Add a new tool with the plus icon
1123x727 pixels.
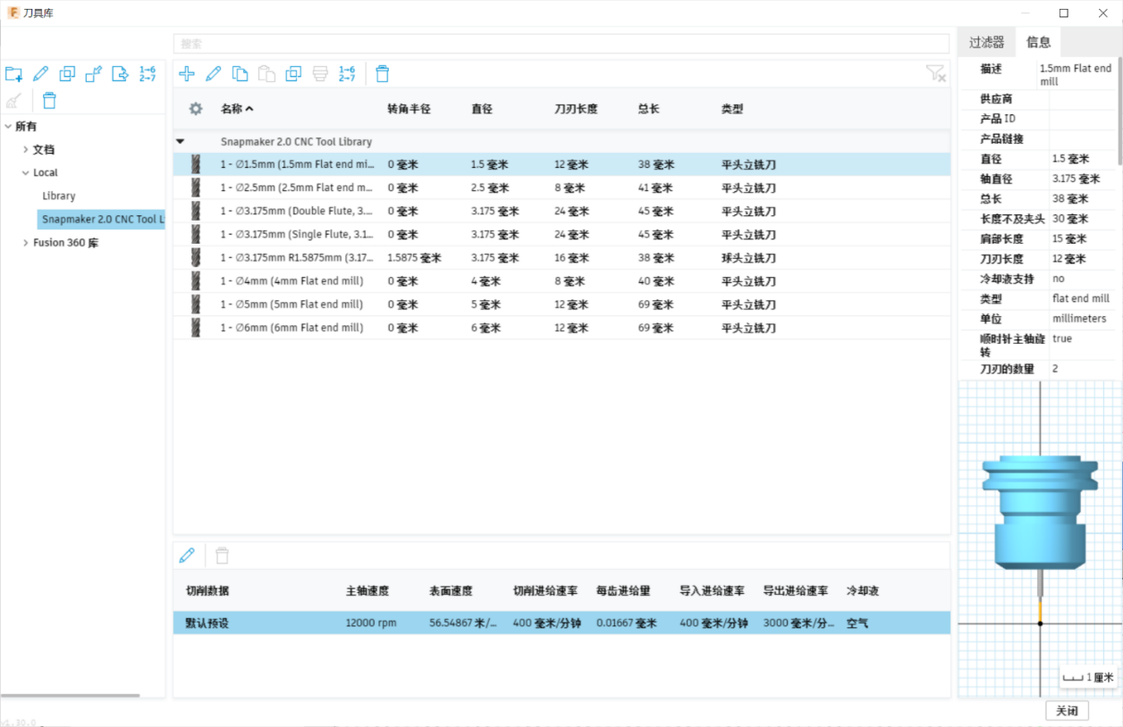coord(187,74)
